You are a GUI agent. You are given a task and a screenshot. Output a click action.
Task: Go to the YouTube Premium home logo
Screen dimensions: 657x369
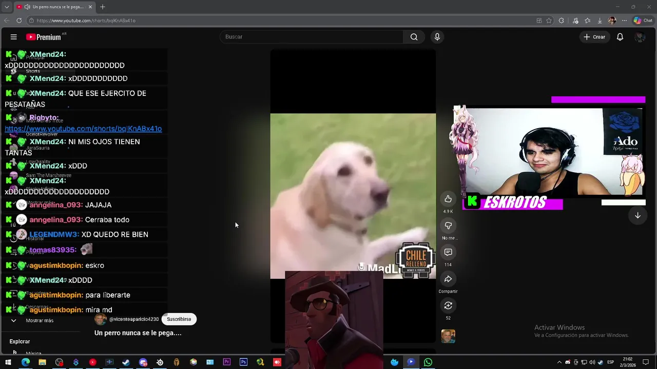[44, 37]
